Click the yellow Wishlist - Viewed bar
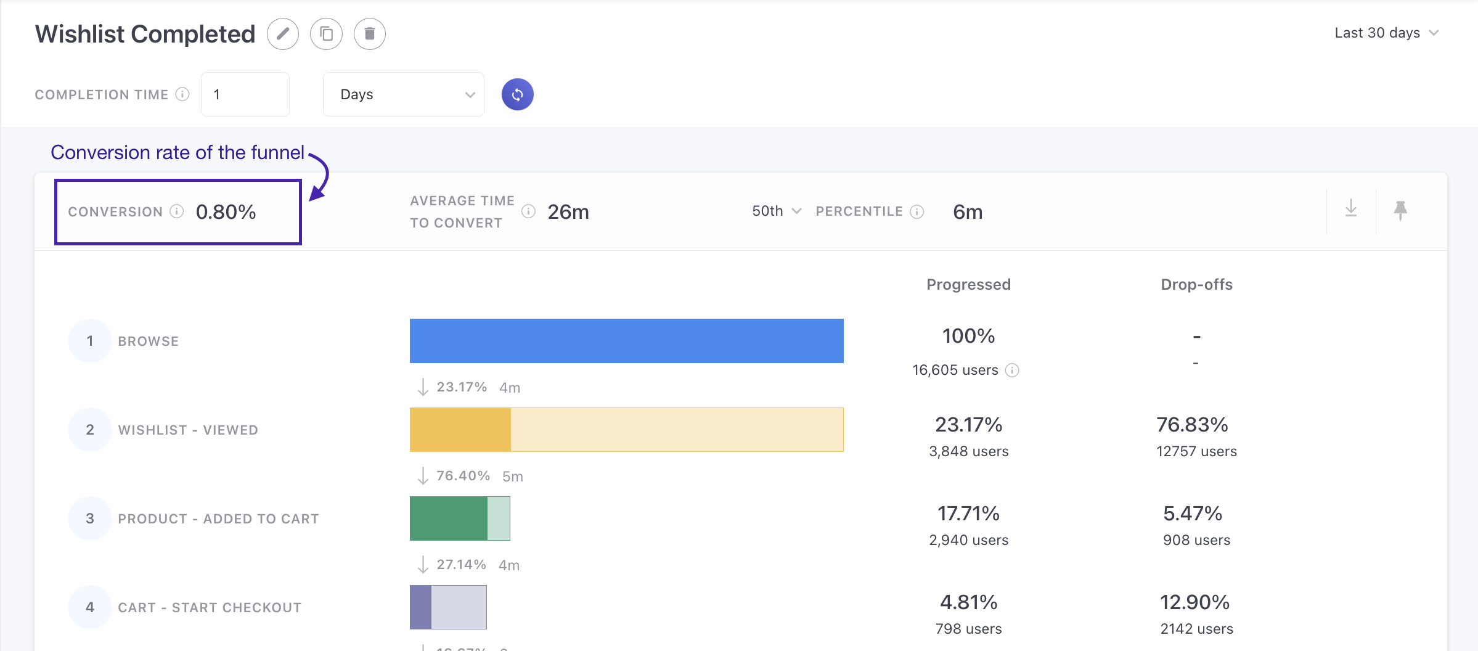Image resolution: width=1478 pixels, height=651 pixels. coord(627,430)
